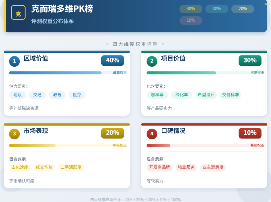Click the blue 最高权重 progress bar
This screenshot has height=202, width=271.
[55, 73]
